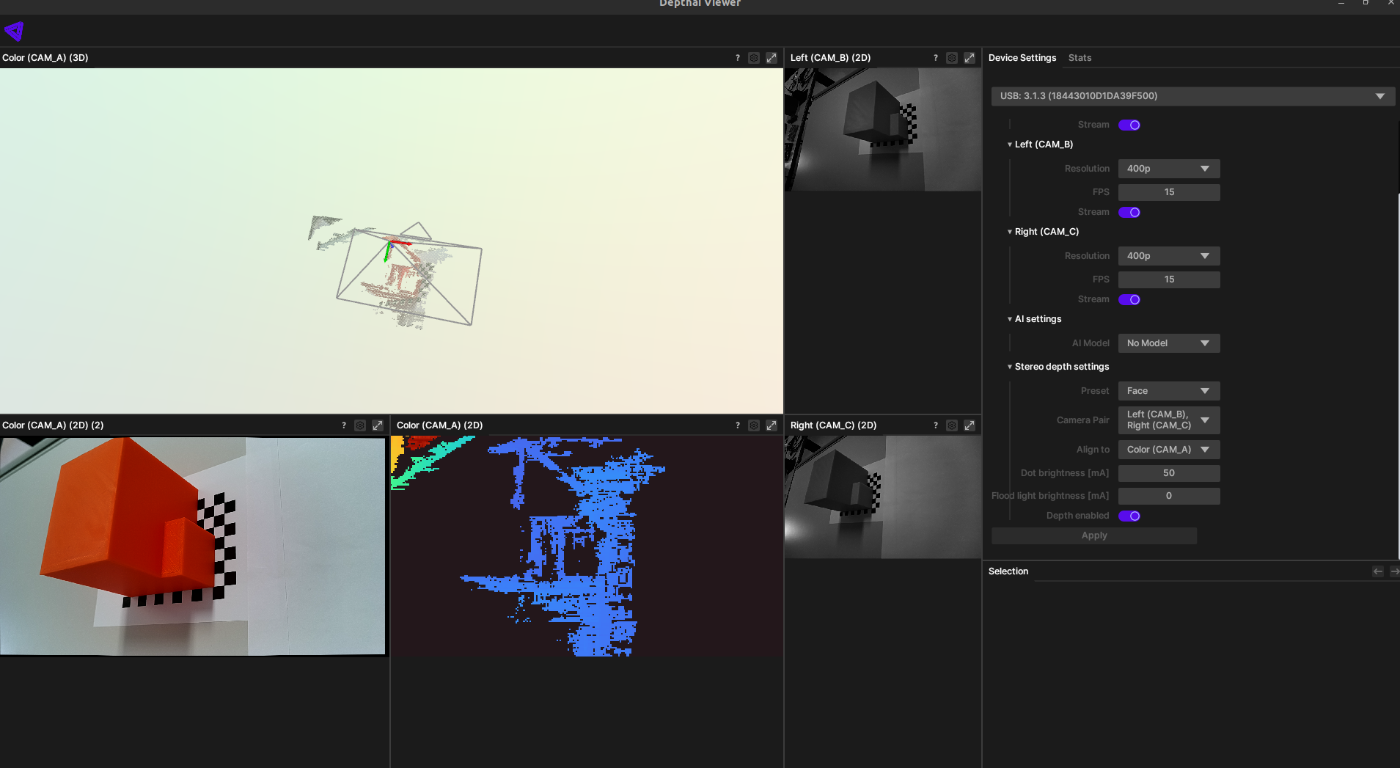Collapse the Stereo depth settings section
Screen dimensions: 1400x768
point(1010,367)
